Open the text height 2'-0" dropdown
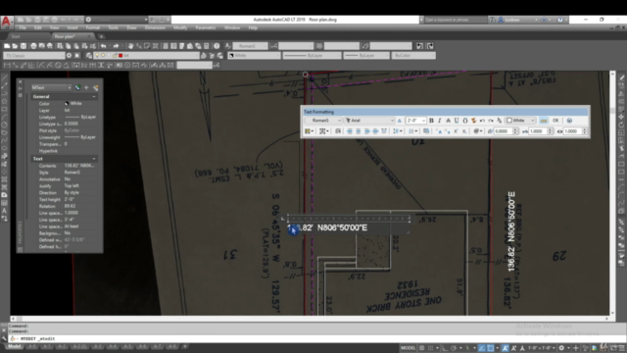 click(x=415, y=121)
